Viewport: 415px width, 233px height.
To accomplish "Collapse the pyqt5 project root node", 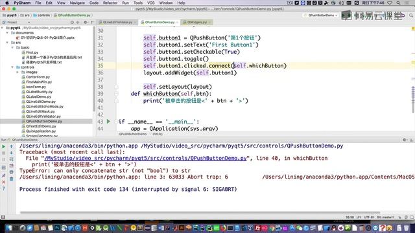I will pos(3,28).
